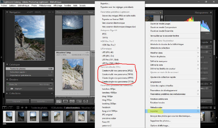
Task: Select Ouvrir en mode Loupe
Action: (x=160, y=24)
